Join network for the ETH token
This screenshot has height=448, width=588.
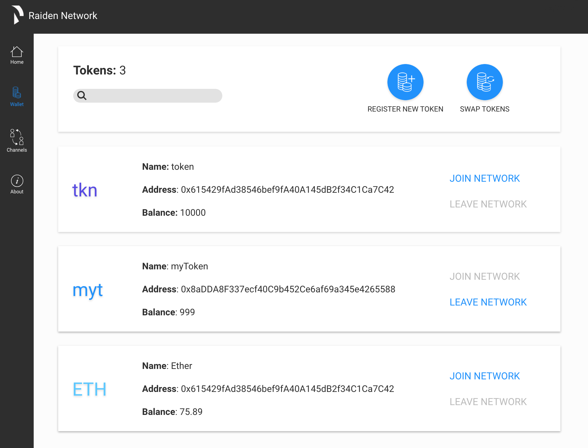484,376
